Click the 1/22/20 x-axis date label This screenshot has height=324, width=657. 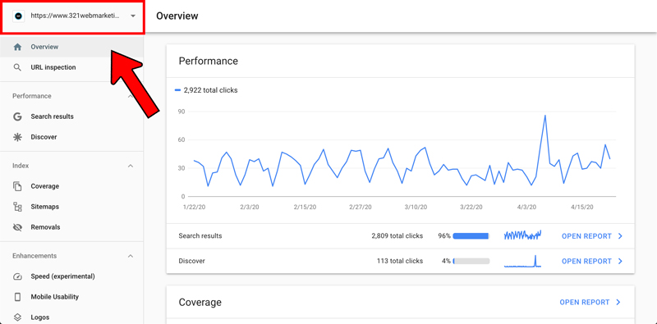pos(194,208)
